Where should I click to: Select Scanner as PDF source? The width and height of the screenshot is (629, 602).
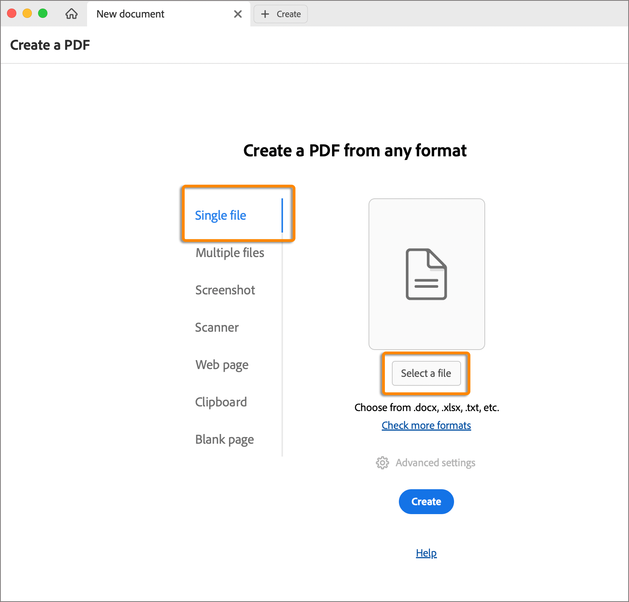click(x=217, y=327)
